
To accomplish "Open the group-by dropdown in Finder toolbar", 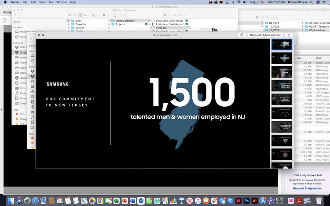I will 95,15.
